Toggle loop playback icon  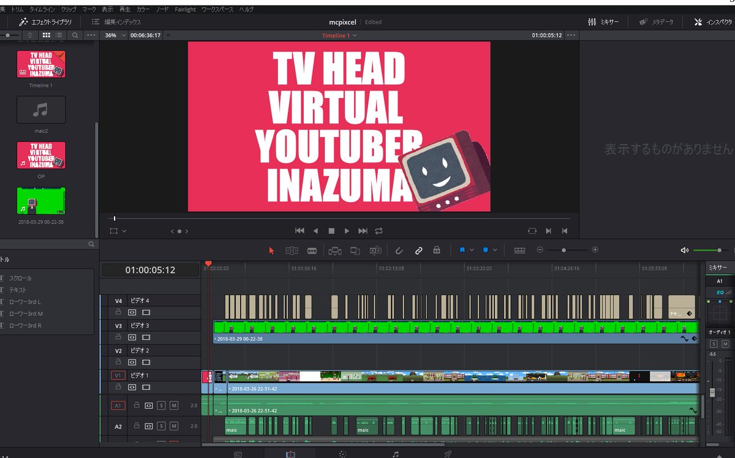tap(379, 231)
